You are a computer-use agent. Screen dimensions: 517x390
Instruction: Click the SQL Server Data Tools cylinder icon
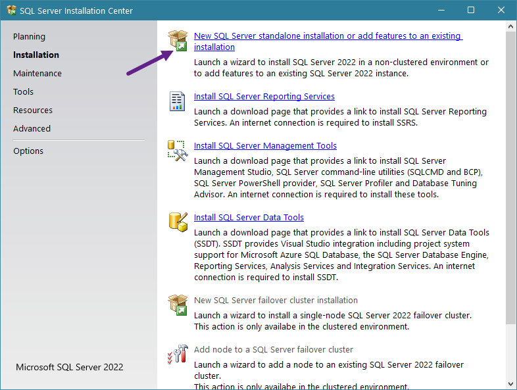pyautogui.click(x=178, y=222)
